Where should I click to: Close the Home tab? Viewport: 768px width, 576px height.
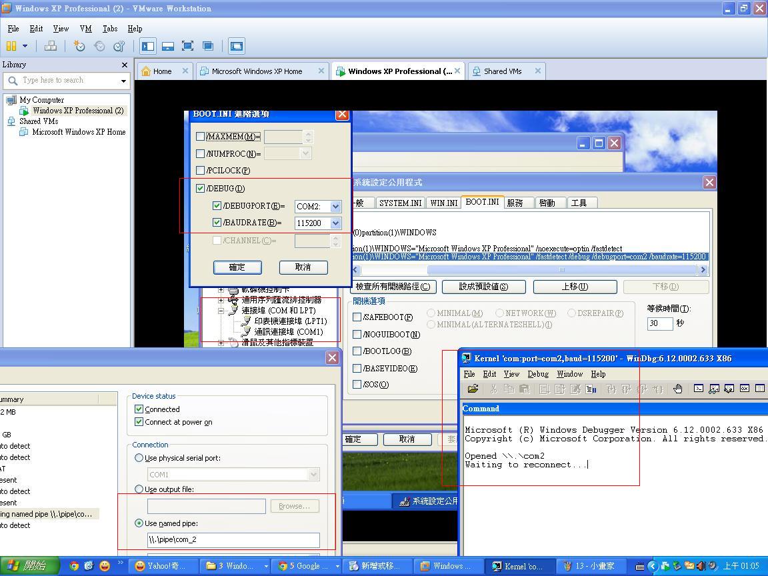(185, 71)
